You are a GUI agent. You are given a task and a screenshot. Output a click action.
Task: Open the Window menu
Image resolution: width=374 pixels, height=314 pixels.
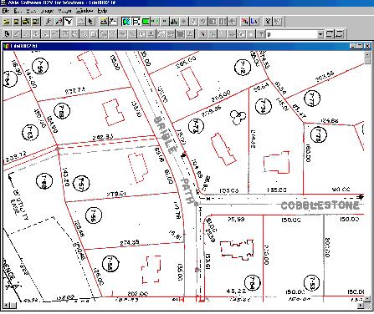tap(85, 11)
